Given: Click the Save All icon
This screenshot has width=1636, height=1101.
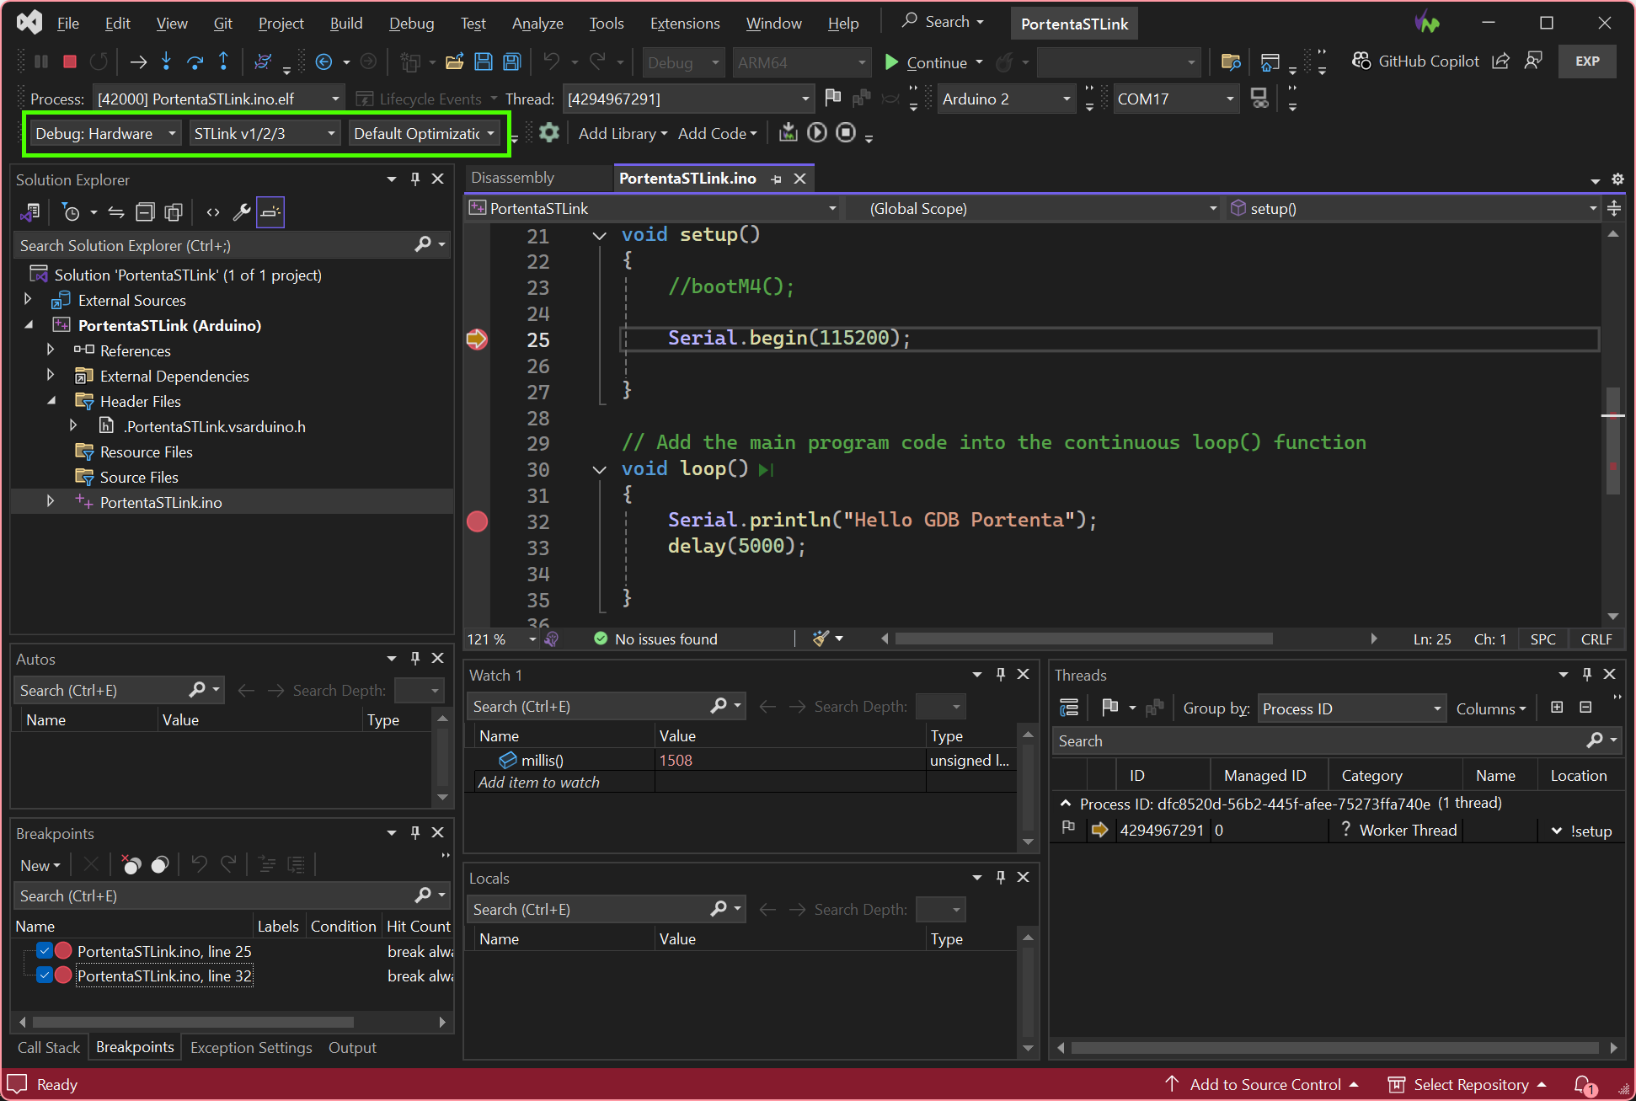Looking at the screenshot, I should point(511,61).
